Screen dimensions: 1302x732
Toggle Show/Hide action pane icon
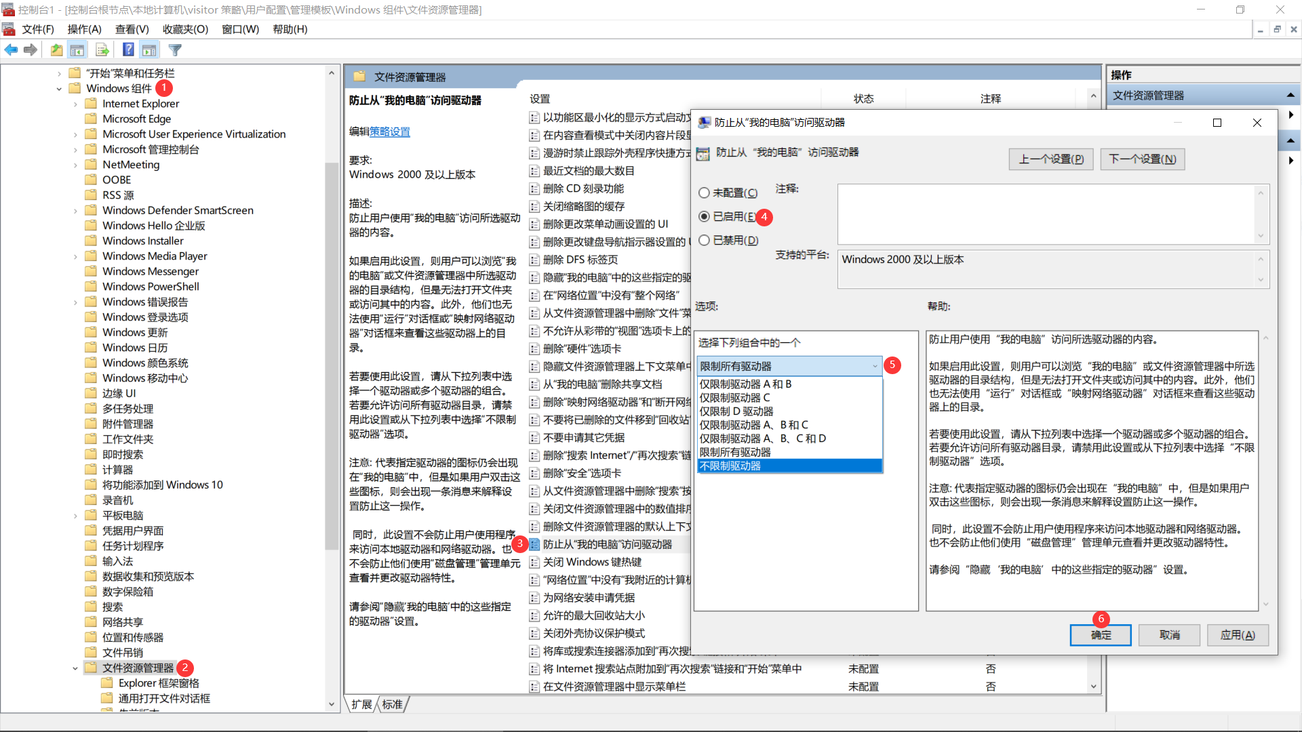[149, 49]
